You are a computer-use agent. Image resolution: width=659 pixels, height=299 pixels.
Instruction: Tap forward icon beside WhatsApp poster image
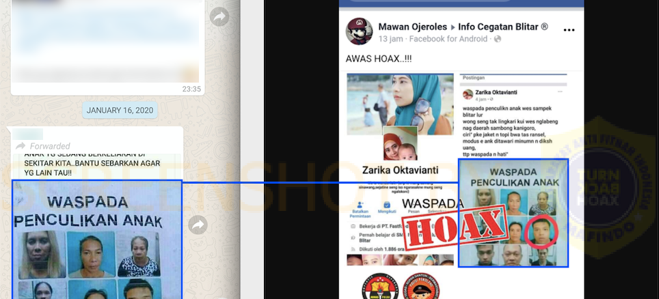(198, 225)
